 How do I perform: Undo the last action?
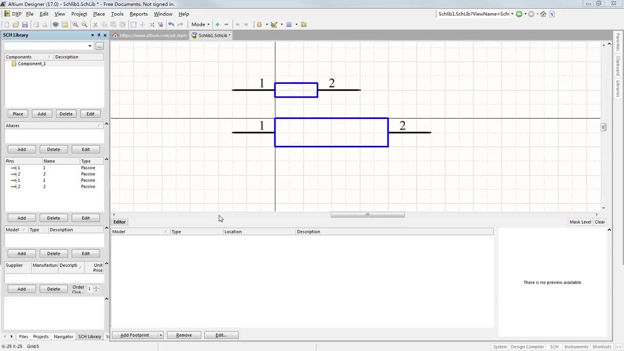click(x=171, y=24)
